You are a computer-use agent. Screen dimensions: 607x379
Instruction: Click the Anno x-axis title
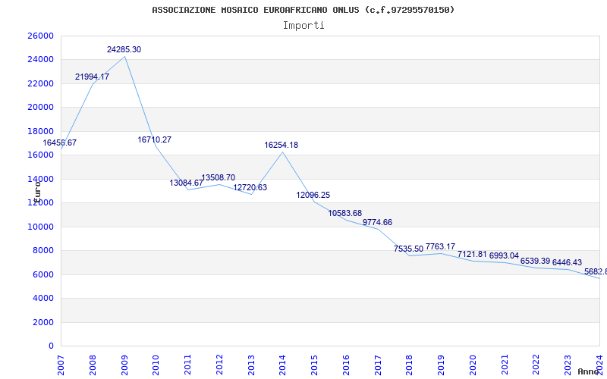[x=588, y=371]
